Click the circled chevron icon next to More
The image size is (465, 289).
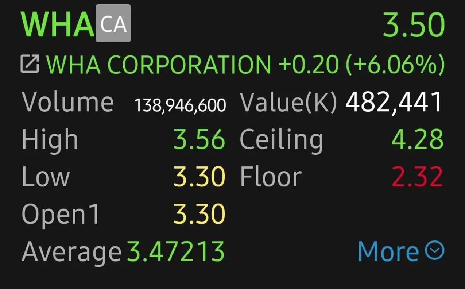[435, 251]
